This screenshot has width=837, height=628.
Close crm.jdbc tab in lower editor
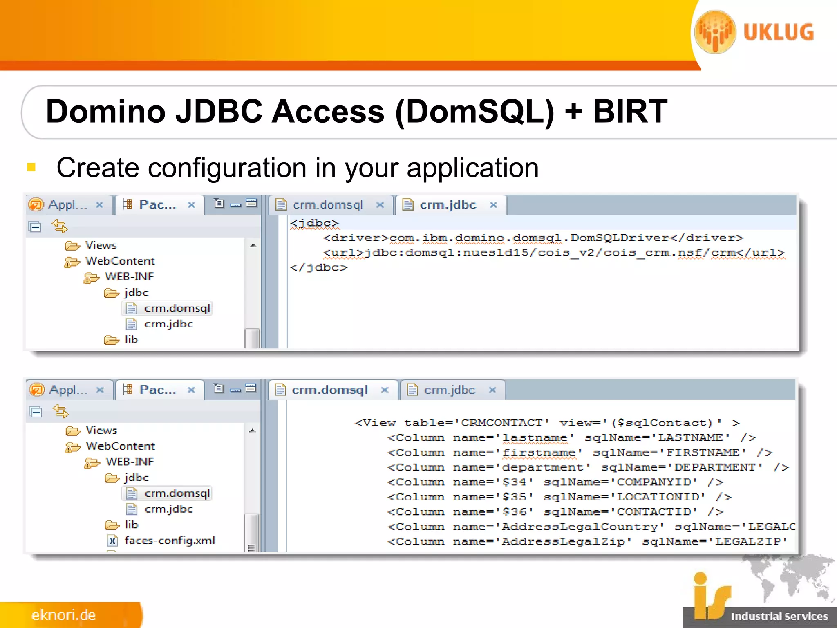point(492,390)
